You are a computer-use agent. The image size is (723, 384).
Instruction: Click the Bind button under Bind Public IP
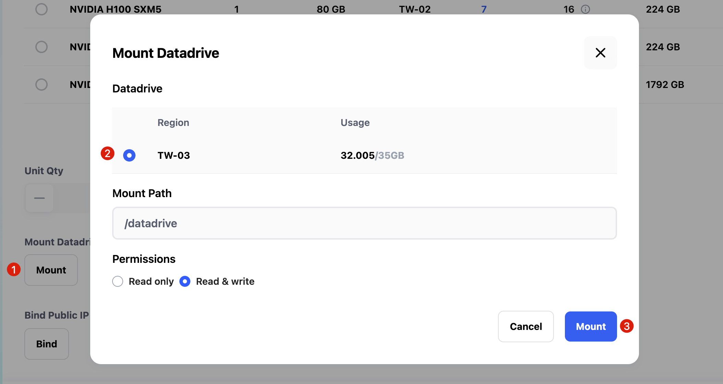[x=47, y=344]
